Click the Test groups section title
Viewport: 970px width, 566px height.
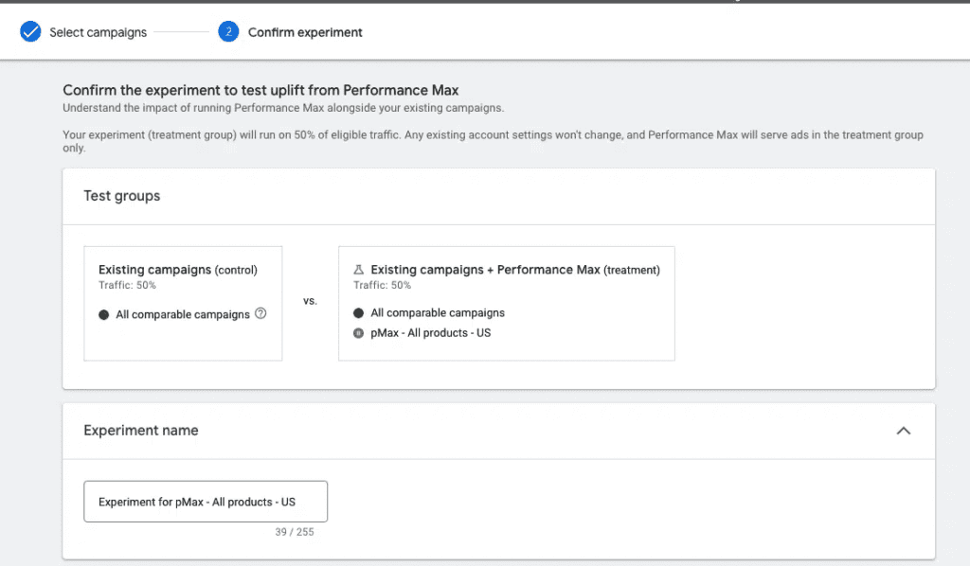122,196
